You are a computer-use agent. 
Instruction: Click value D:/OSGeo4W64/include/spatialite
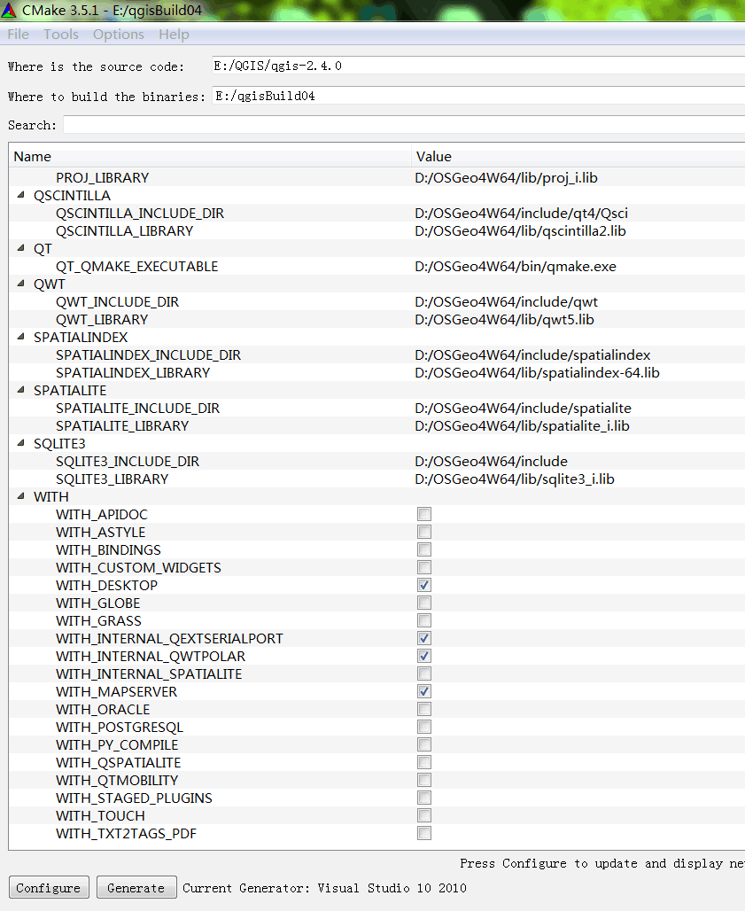(523, 408)
